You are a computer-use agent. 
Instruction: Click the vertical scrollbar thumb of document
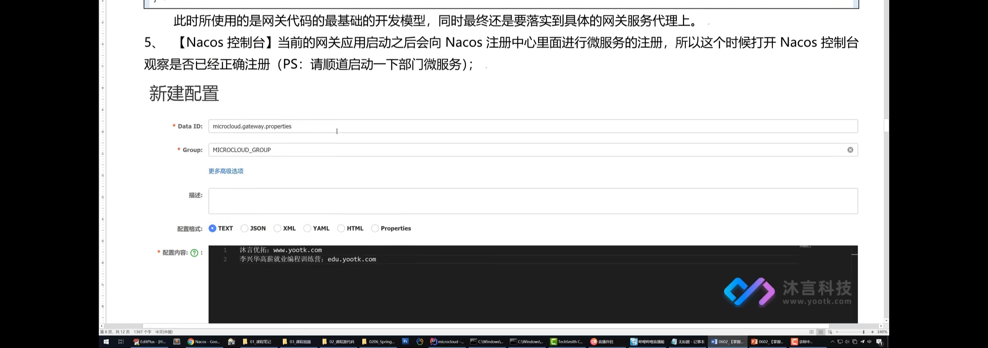pos(886,125)
